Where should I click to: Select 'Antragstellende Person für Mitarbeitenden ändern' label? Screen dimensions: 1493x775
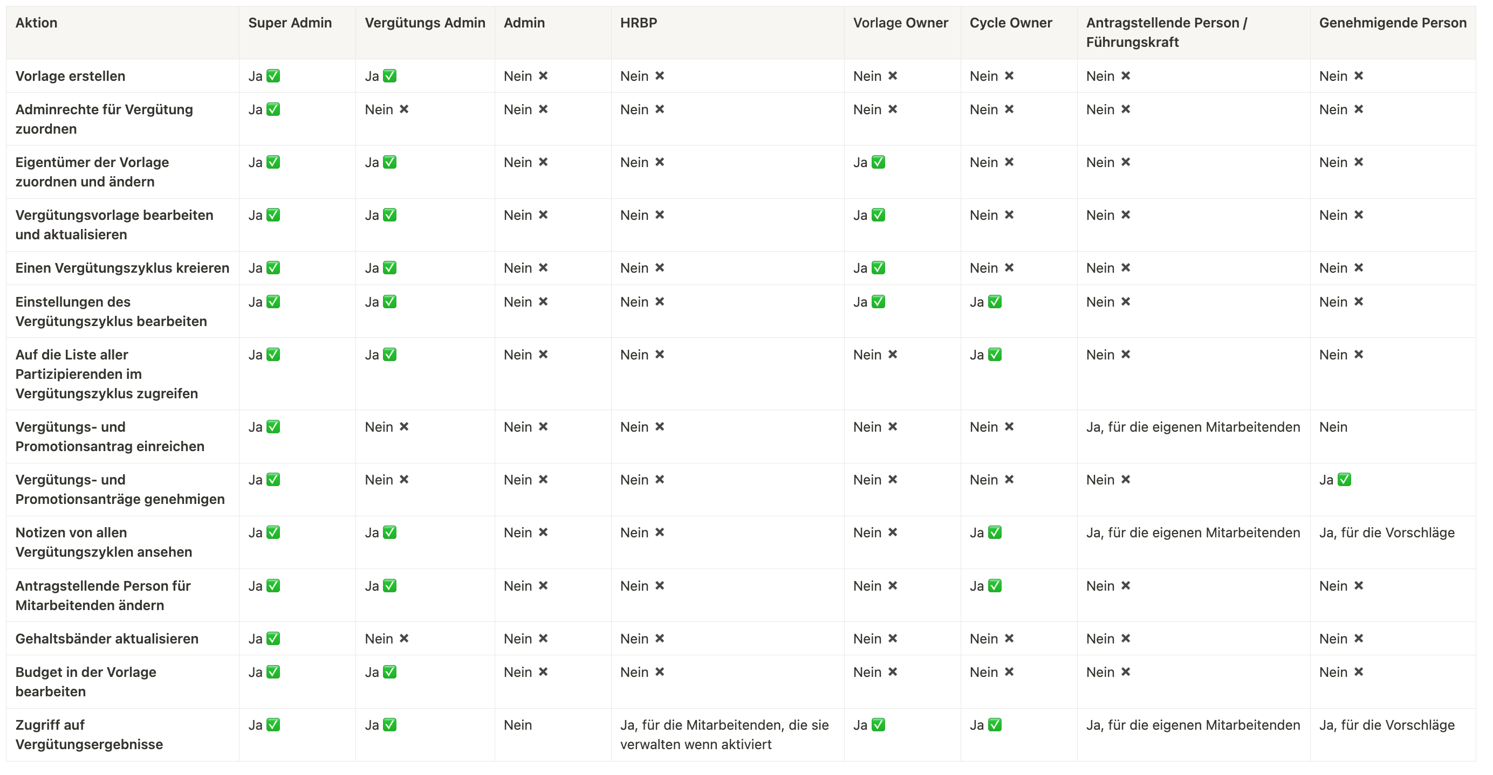(103, 596)
